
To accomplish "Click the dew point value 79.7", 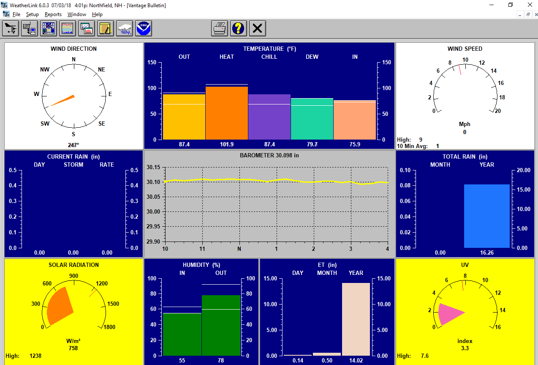I will click(x=312, y=144).
